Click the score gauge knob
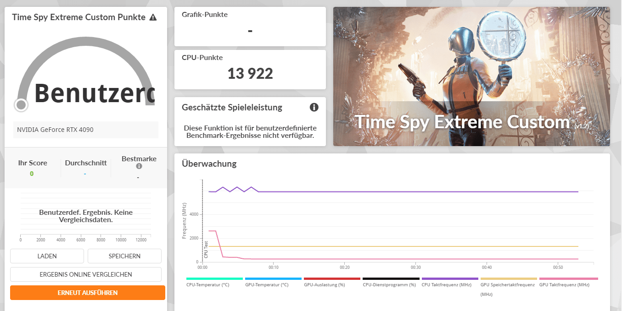 tap(21, 105)
